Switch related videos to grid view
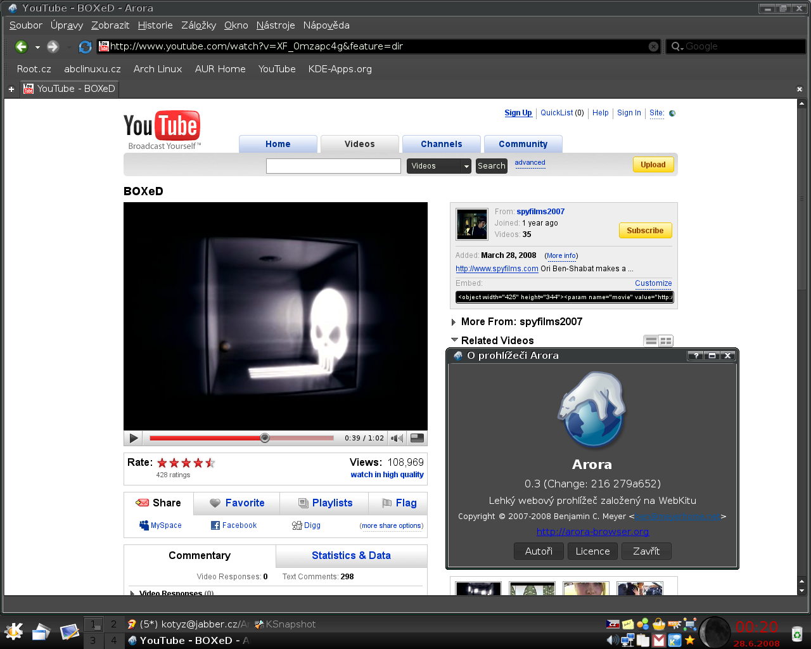 (666, 341)
